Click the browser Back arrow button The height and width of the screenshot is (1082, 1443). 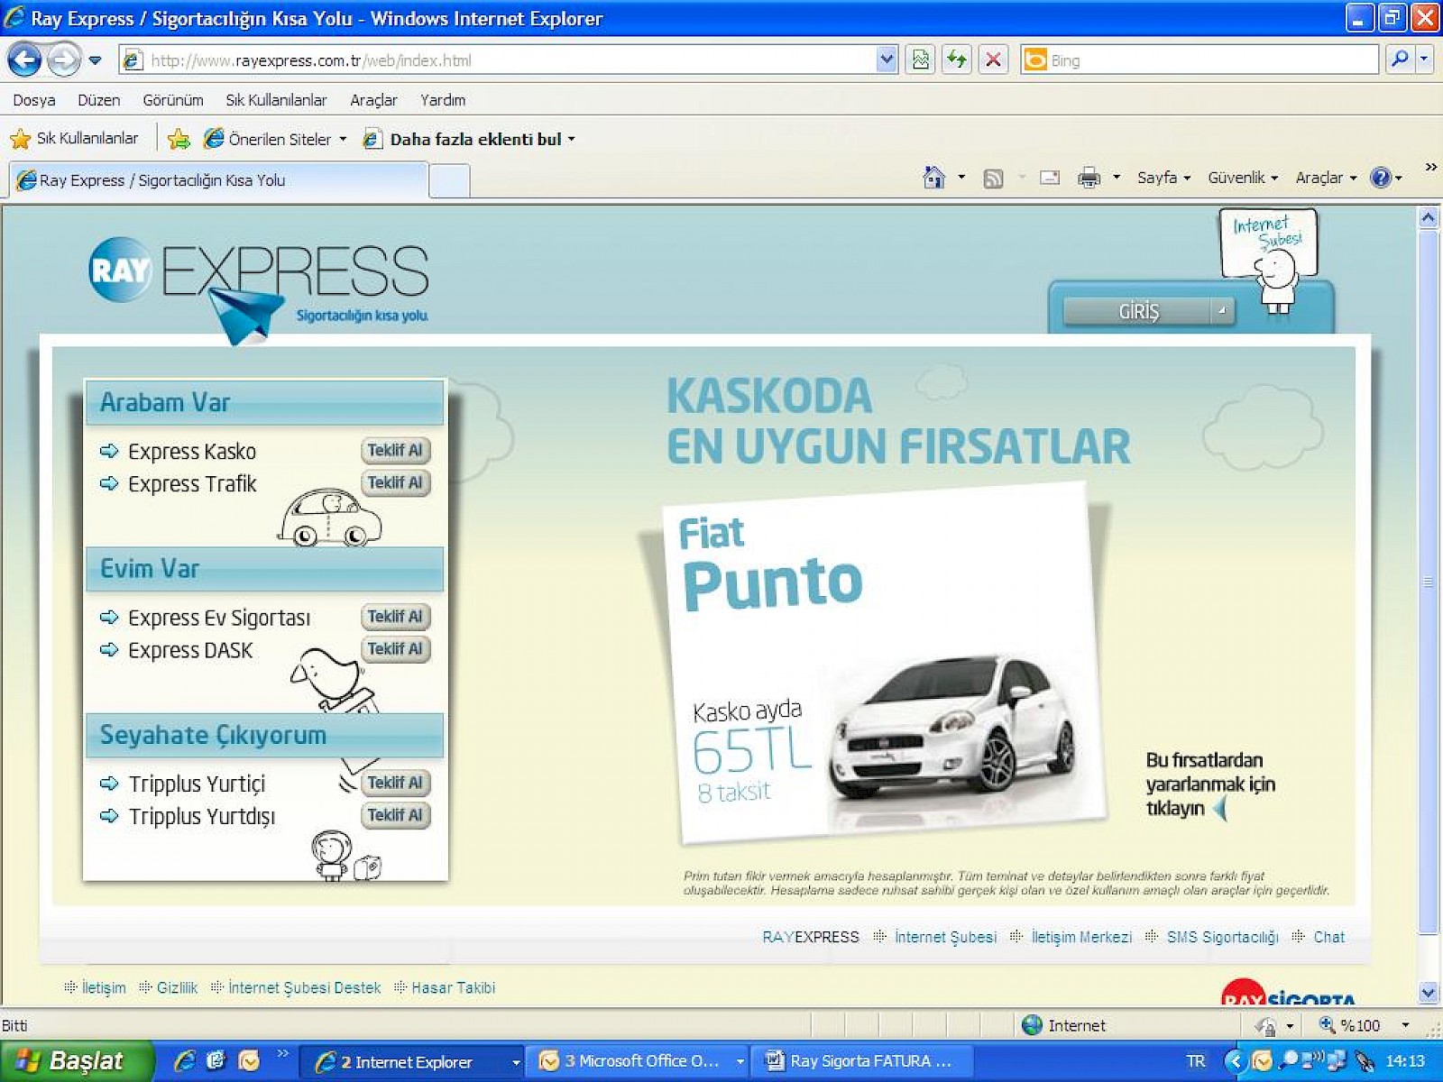pyautogui.click(x=24, y=60)
